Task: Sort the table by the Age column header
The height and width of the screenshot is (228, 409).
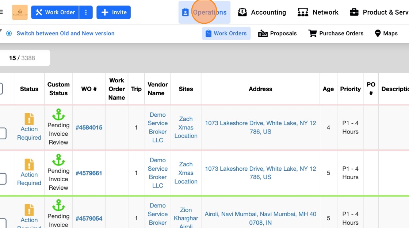Action: (328, 89)
